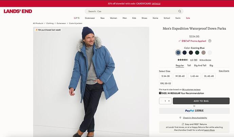Switch to the Big And Tall fit tab

(200, 65)
